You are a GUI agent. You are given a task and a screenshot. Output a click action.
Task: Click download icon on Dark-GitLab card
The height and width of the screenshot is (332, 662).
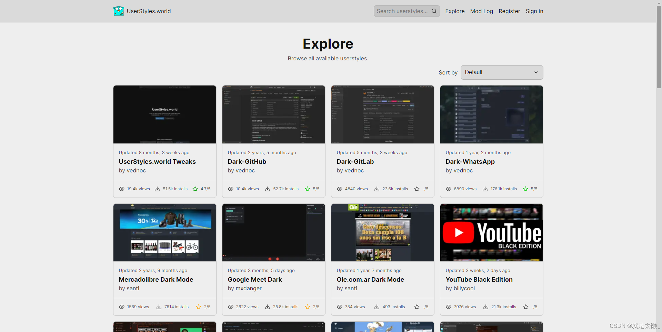click(x=377, y=189)
